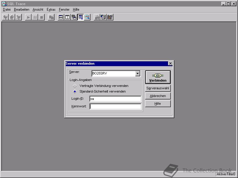Click the Serverauswahl button
Image resolution: width=238 pixels, height=178 pixels.
click(x=158, y=88)
